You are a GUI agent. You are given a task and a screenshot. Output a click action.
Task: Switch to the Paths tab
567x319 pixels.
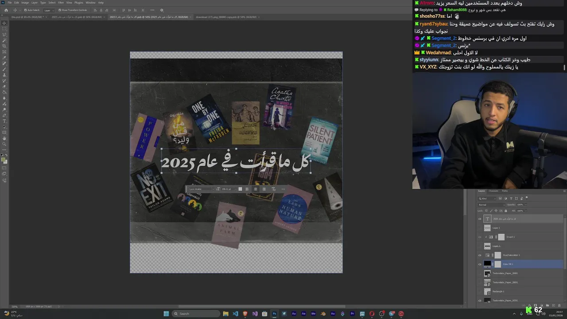coord(505,191)
